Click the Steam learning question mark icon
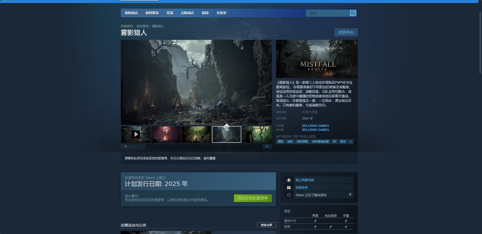Image resolution: width=482 pixels, height=234 pixels. coord(350,194)
